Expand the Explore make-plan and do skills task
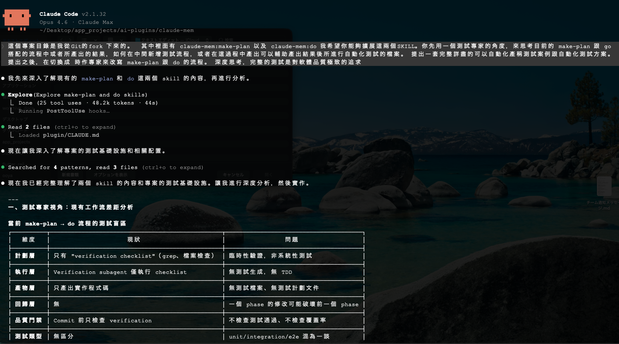619x344 pixels. 77,95
